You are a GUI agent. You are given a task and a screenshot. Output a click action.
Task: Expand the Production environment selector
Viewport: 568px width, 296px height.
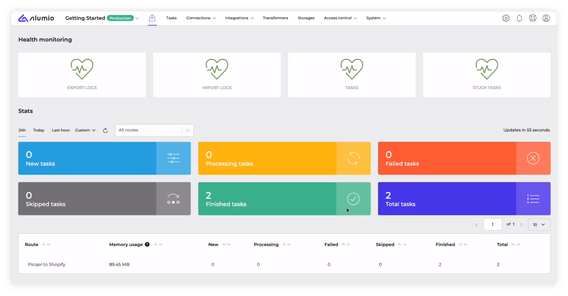[x=137, y=18]
